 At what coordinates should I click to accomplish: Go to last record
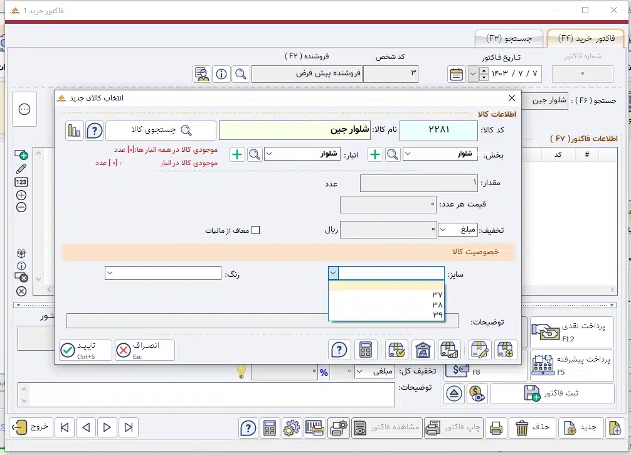(129, 427)
